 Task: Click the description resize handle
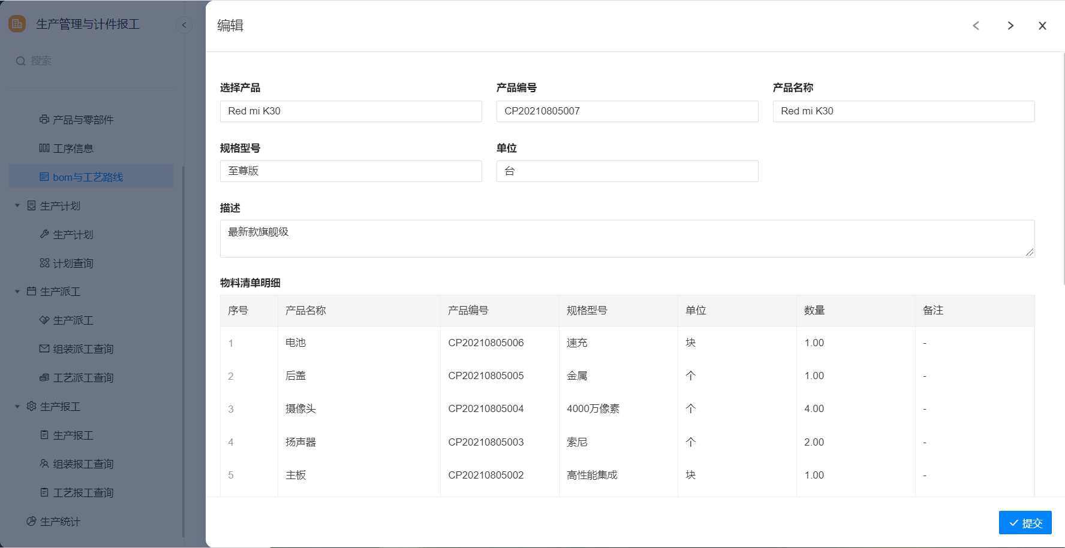click(x=1030, y=252)
